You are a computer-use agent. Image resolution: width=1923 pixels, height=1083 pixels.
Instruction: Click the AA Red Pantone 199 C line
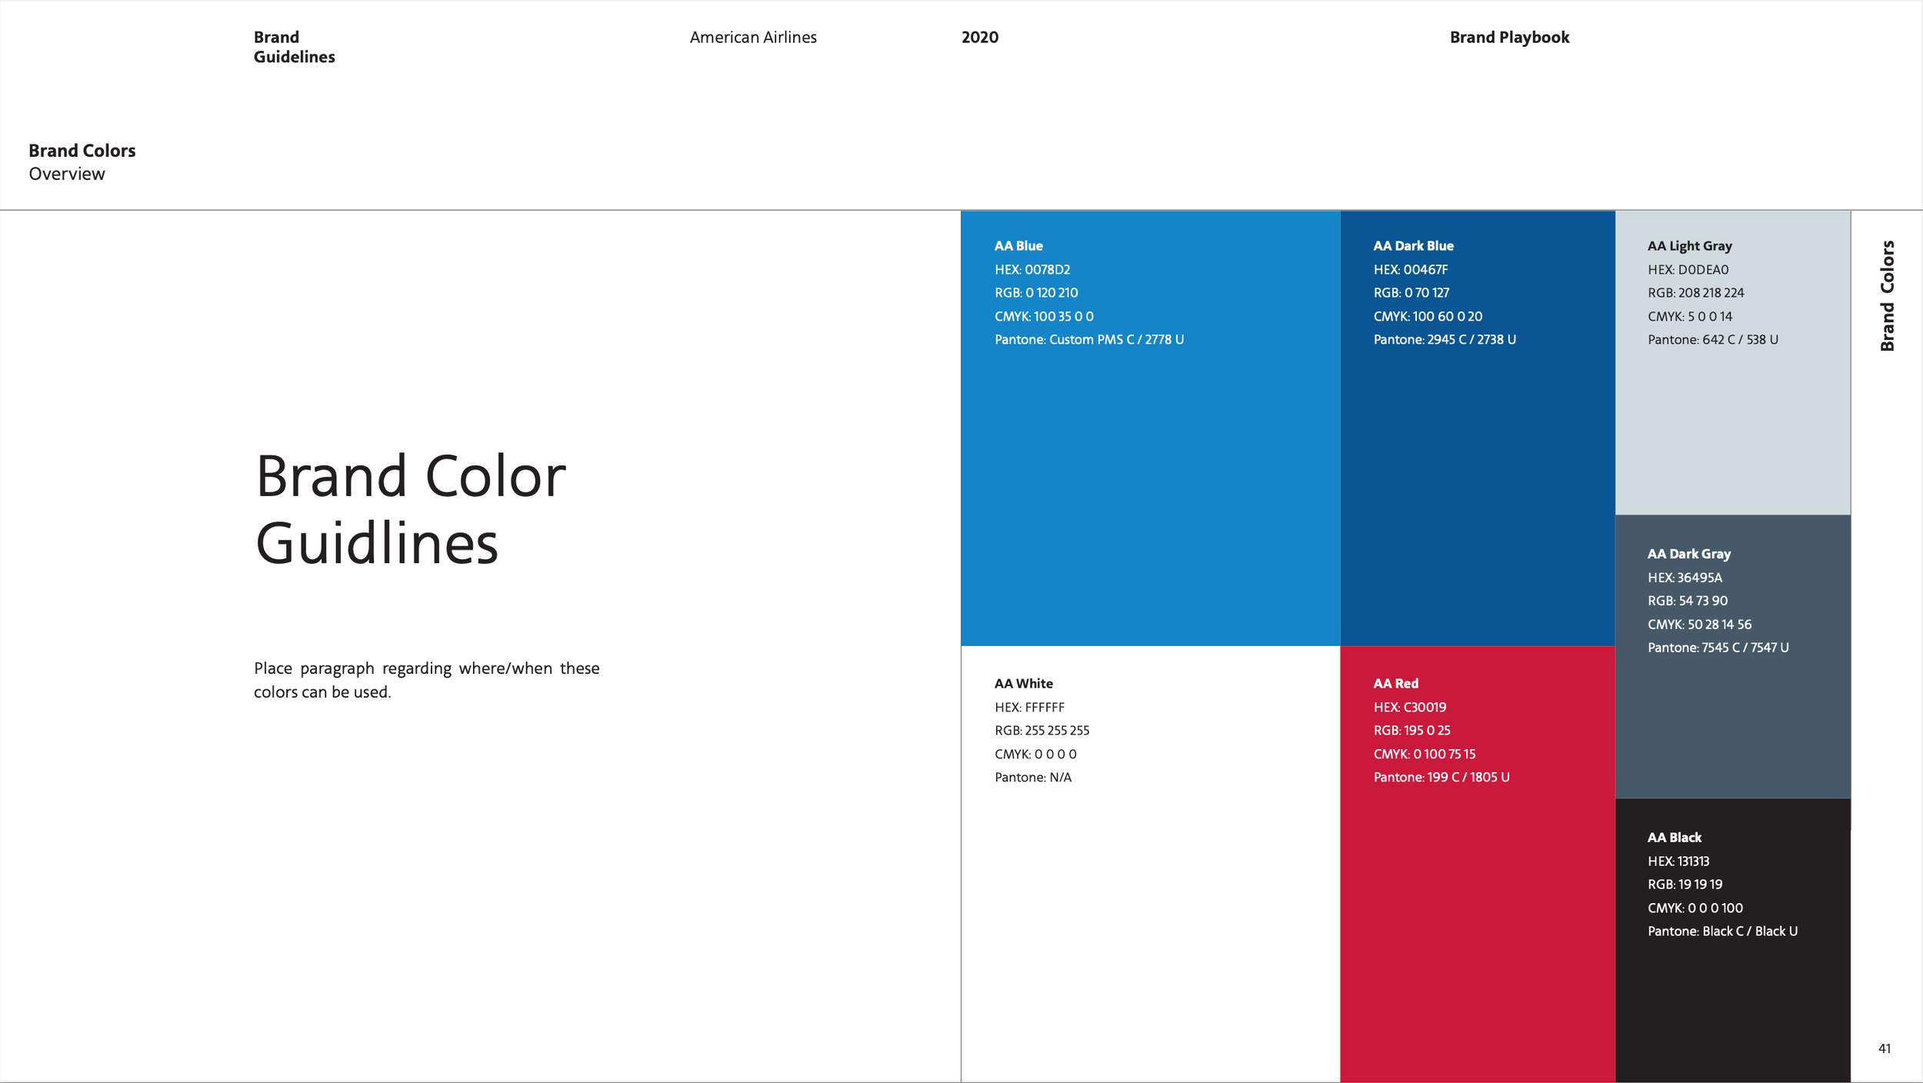tap(1441, 778)
